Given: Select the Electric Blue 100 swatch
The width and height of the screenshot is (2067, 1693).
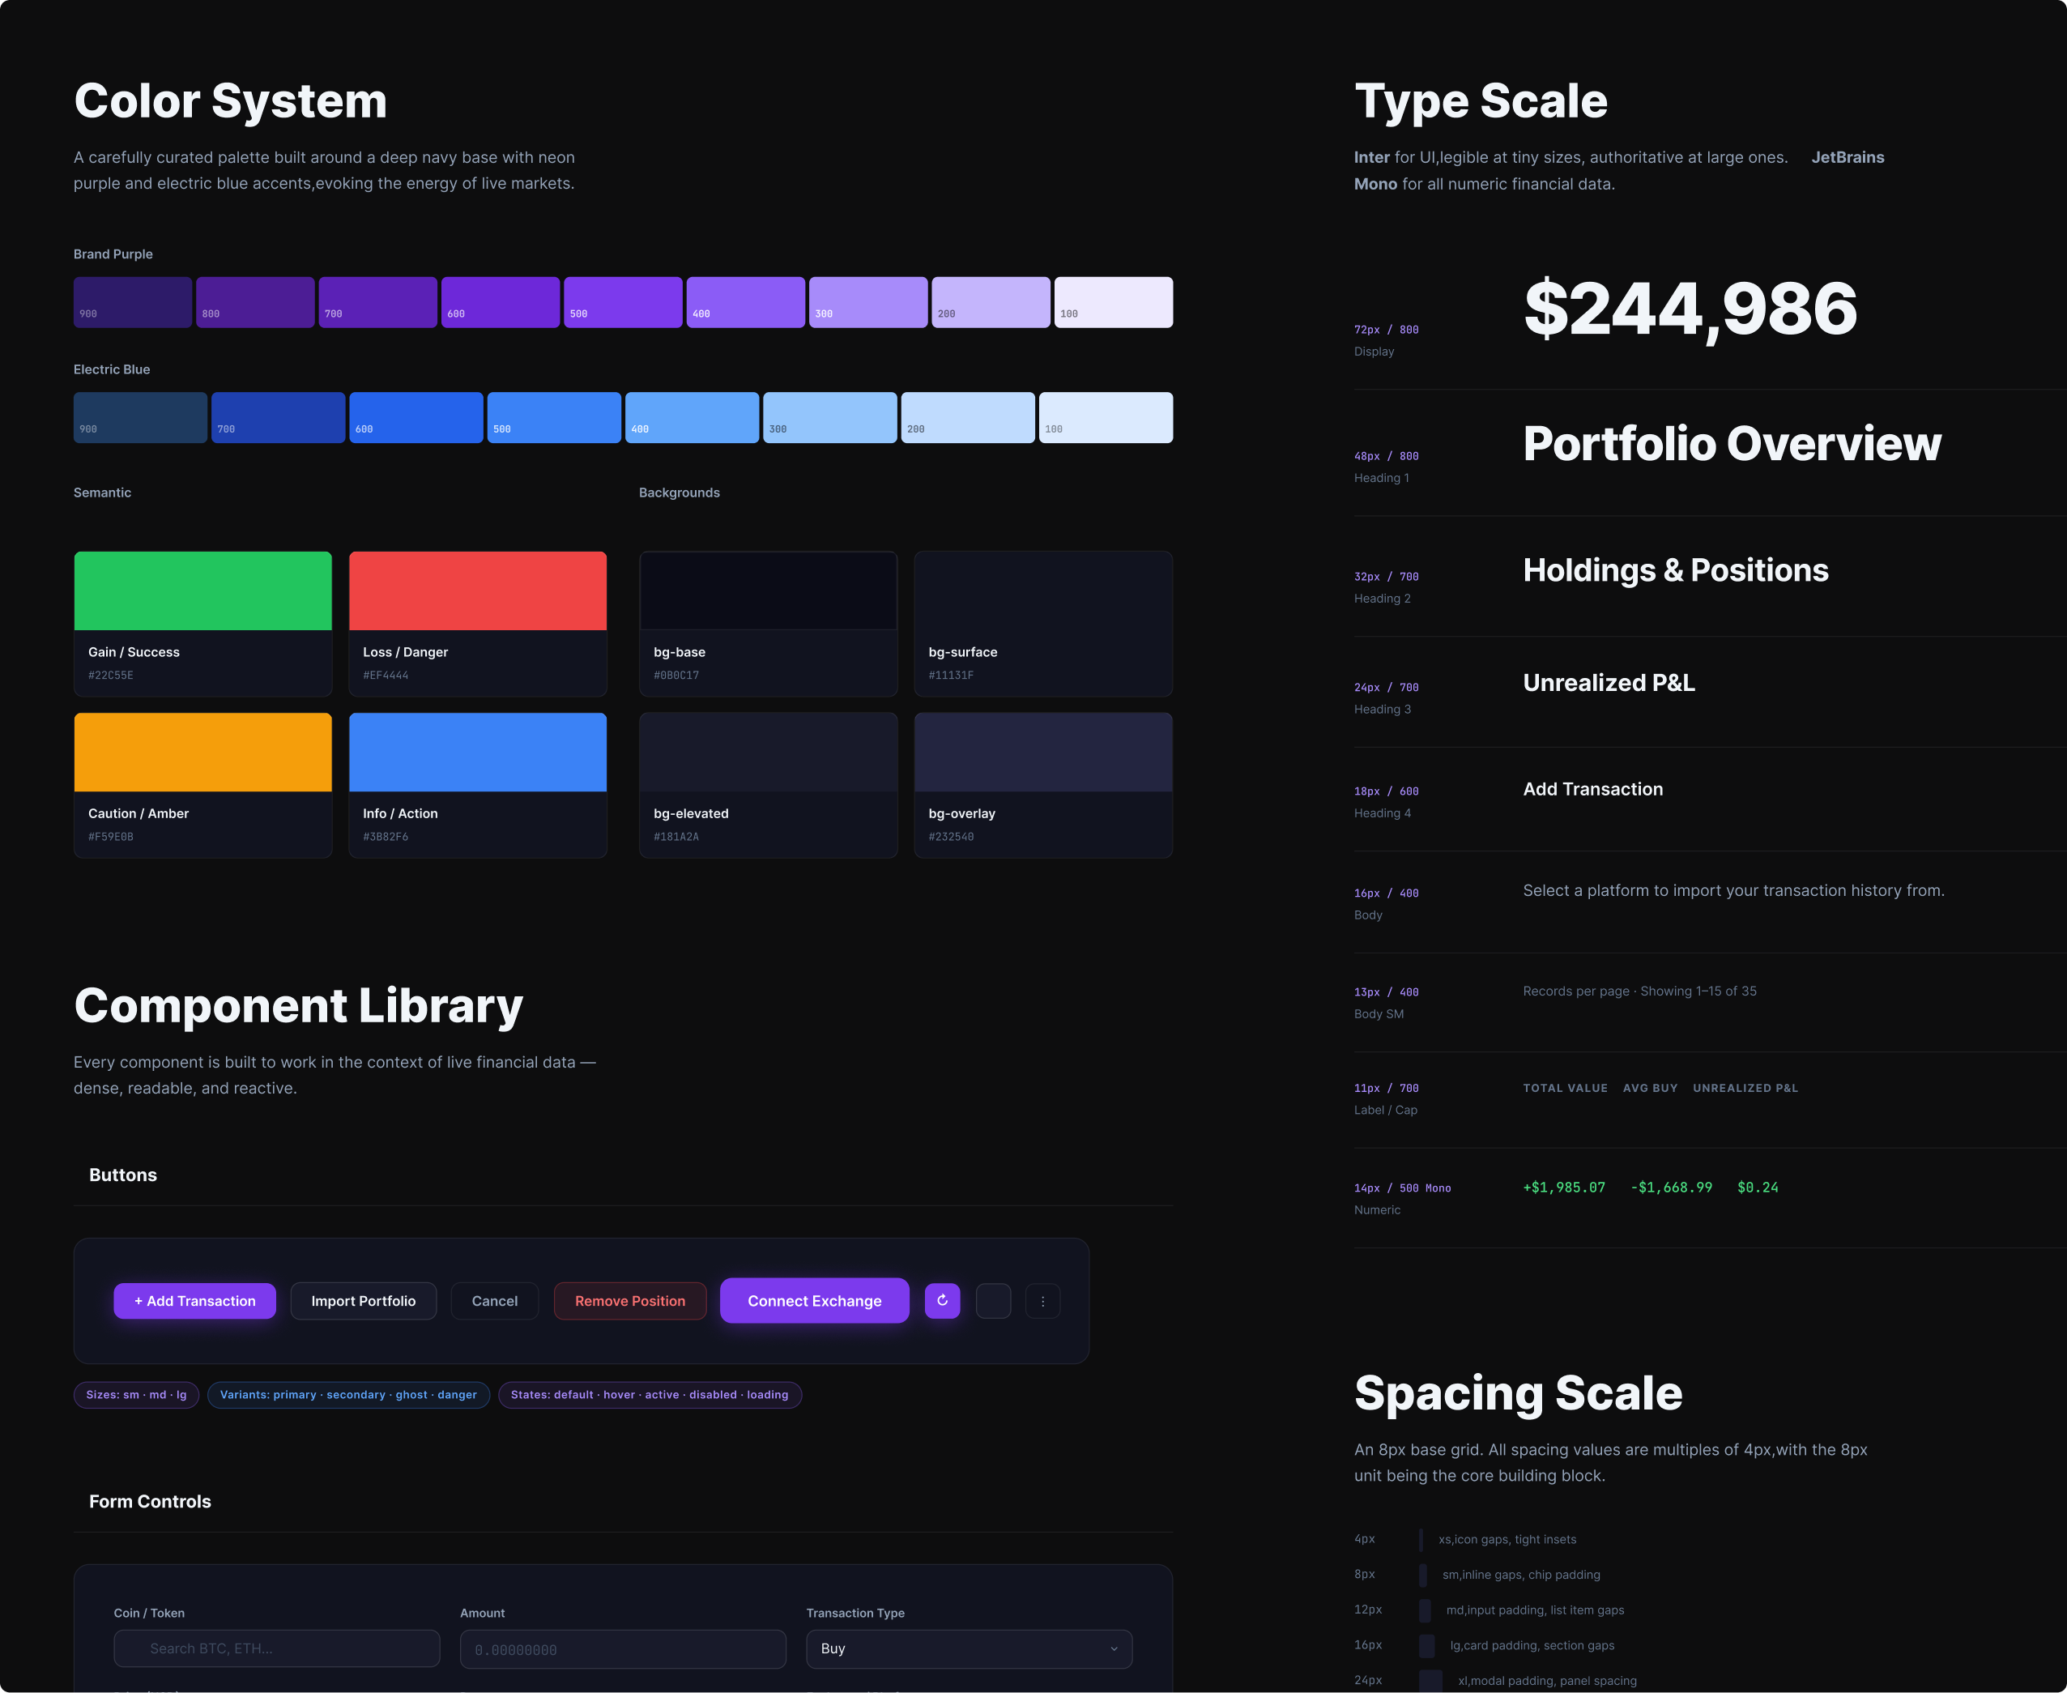Looking at the screenshot, I should pyautogui.click(x=1106, y=417).
